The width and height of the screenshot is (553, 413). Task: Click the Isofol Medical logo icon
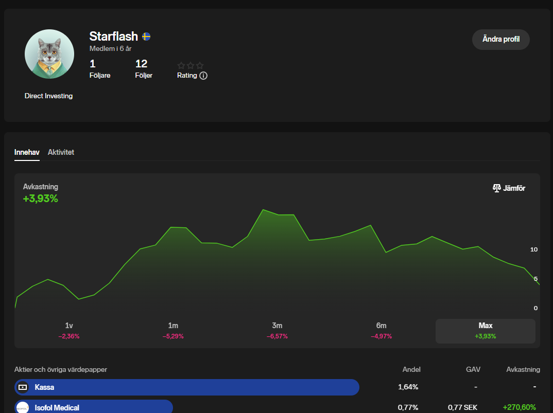coord(22,407)
